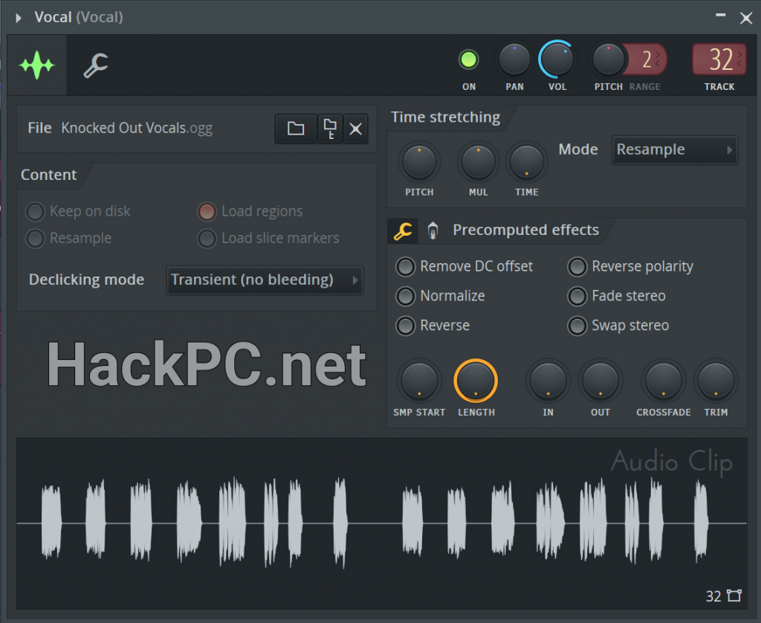Toggle the Swap stereo option
This screenshot has width=761, height=623.
pos(577,326)
